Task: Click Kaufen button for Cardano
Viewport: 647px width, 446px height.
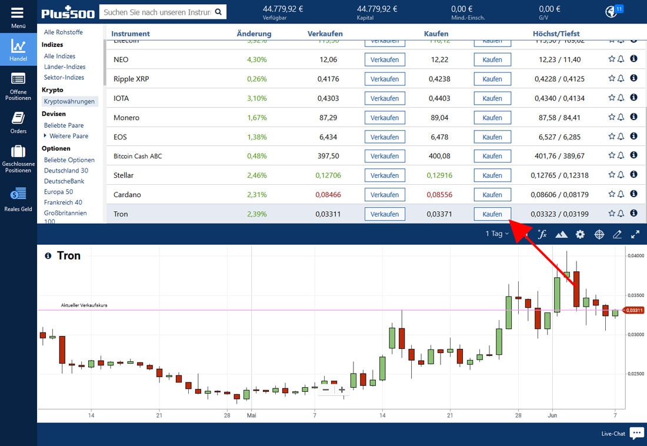Action: click(492, 195)
